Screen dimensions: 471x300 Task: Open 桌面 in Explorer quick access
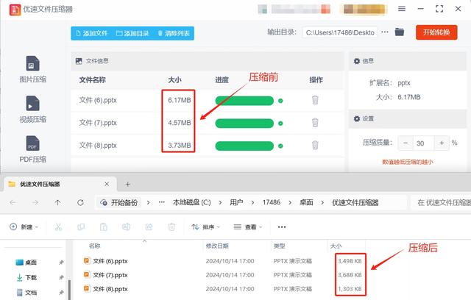[x=26, y=262]
